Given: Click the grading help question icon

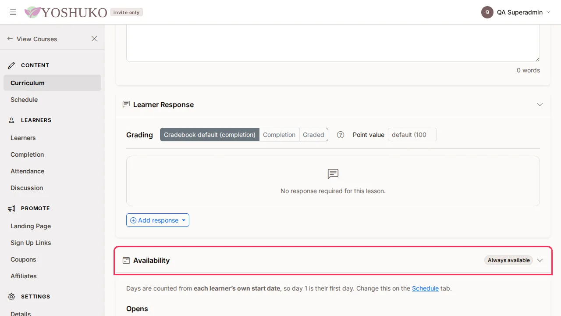Looking at the screenshot, I should pos(341,135).
